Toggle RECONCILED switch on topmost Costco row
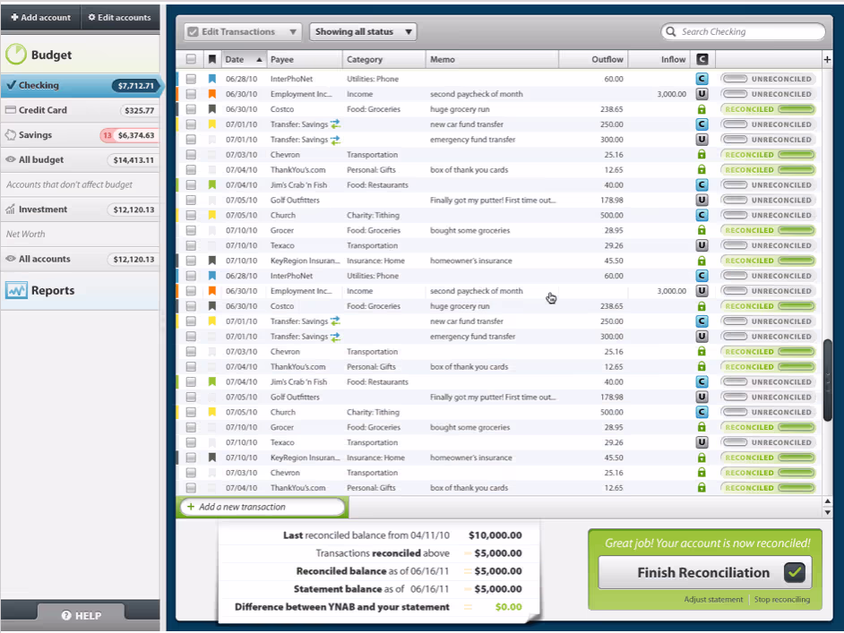844x633 pixels. click(x=768, y=109)
